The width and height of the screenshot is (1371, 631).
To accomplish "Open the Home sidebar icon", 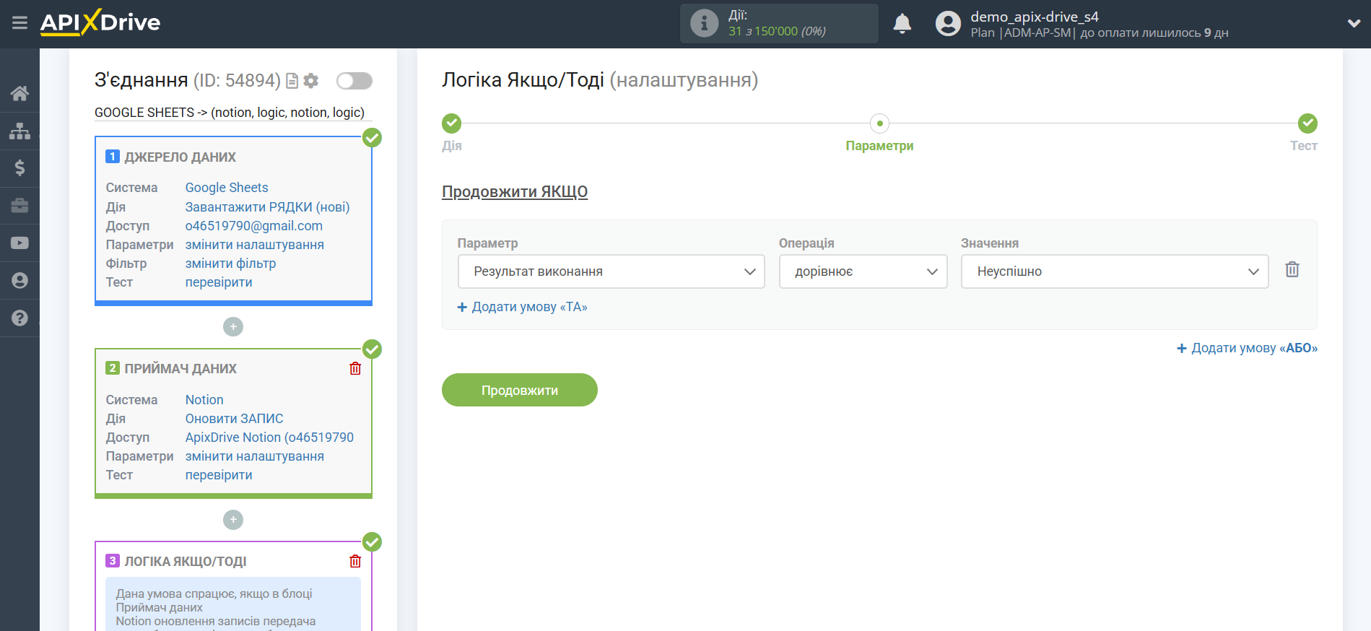I will 19,93.
